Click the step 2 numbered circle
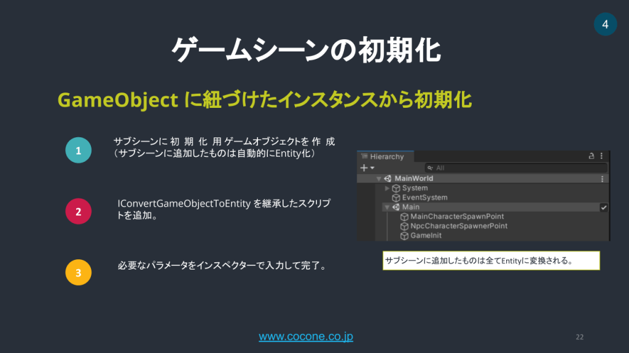The height and width of the screenshot is (353, 629). pyautogui.click(x=78, y=211)
